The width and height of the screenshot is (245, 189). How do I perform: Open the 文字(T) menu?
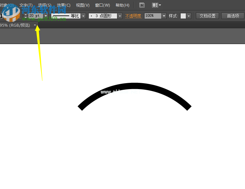click(x=26, y=5)
